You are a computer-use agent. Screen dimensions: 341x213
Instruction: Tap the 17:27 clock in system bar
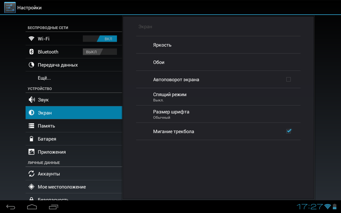coord(310,207)
